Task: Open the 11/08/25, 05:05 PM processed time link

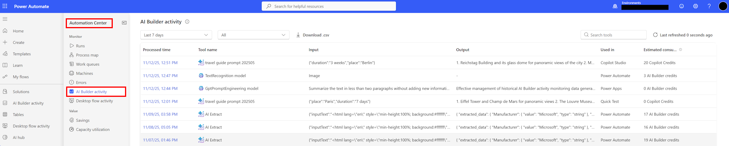Action: tap(160, 127)
